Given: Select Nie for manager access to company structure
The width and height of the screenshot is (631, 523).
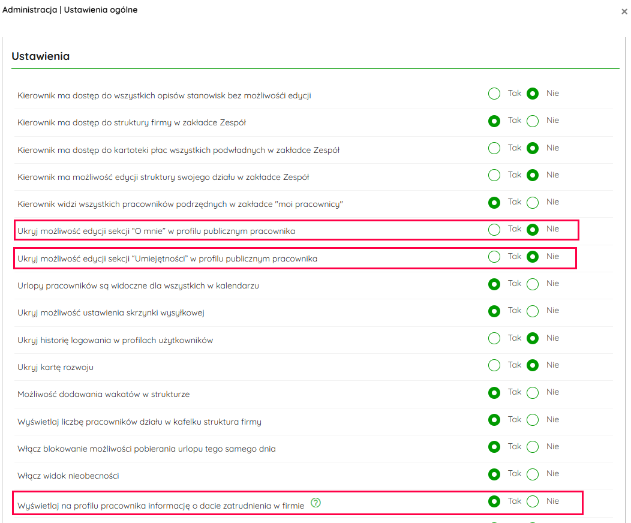Looking at the screenshot, I should click(x=533, y=121).
